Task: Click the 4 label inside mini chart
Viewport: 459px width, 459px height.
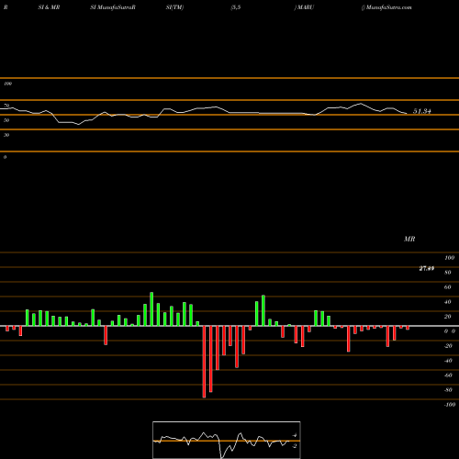Action: coord(295,435)
